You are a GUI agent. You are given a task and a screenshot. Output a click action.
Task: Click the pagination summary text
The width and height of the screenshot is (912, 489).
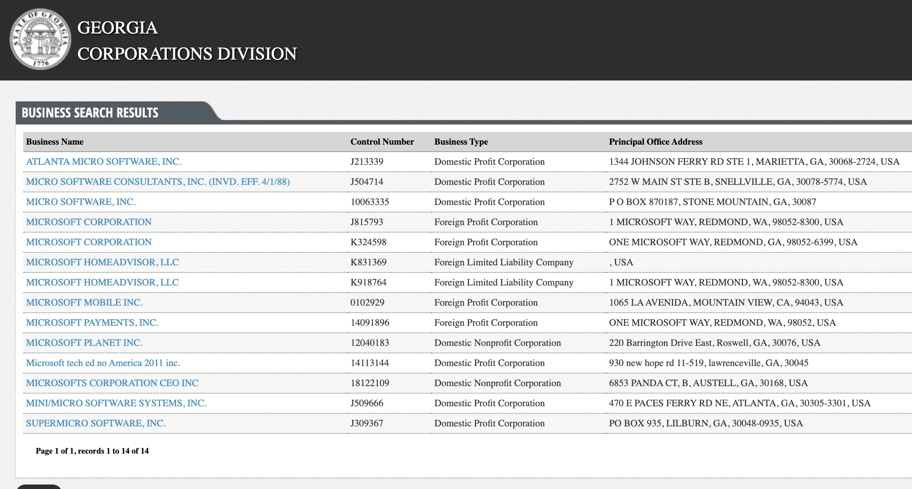[x=92, y=451]
